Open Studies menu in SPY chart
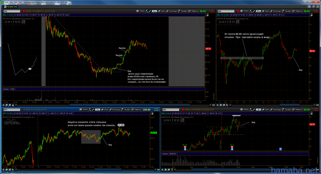 tap(126, 110)
